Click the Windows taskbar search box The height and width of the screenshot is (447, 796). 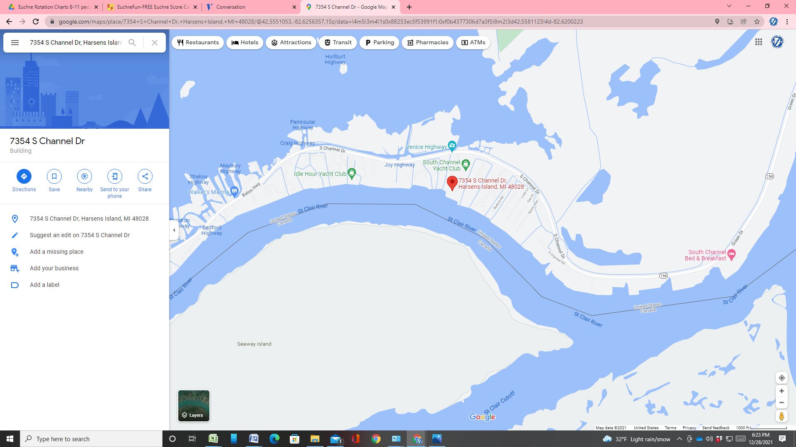point(91,439)
